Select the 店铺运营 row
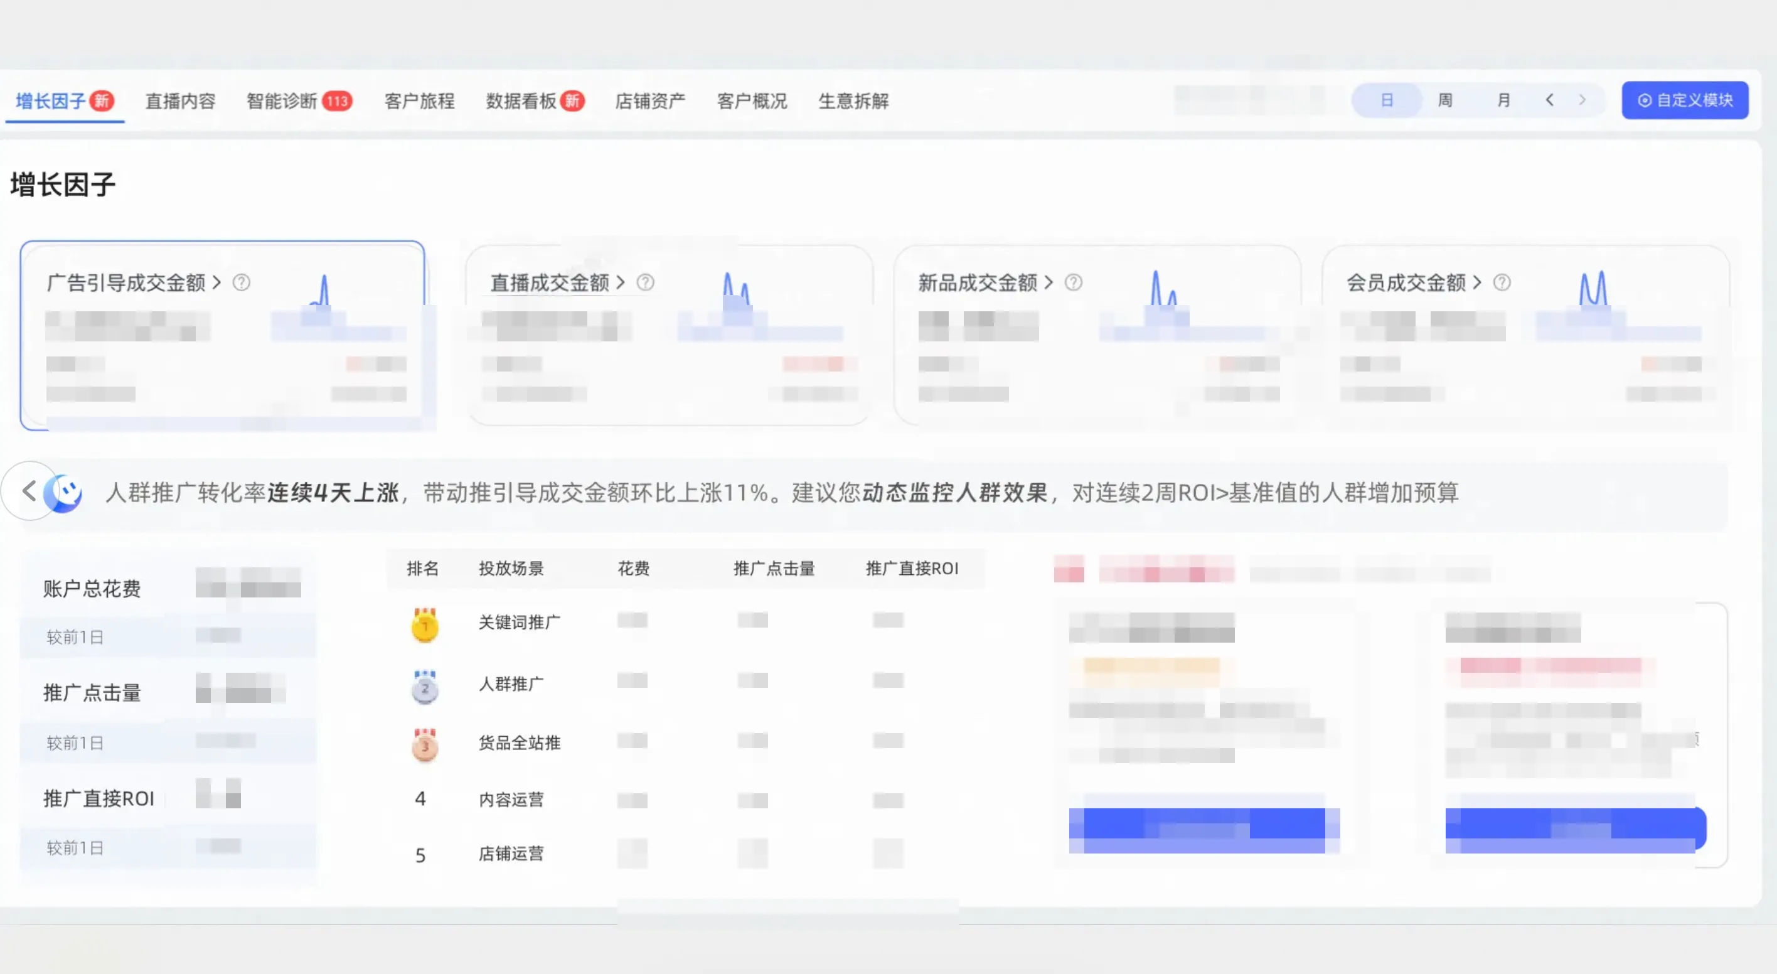The width and height of the screenshot is (1777, 974). (686, 854)
